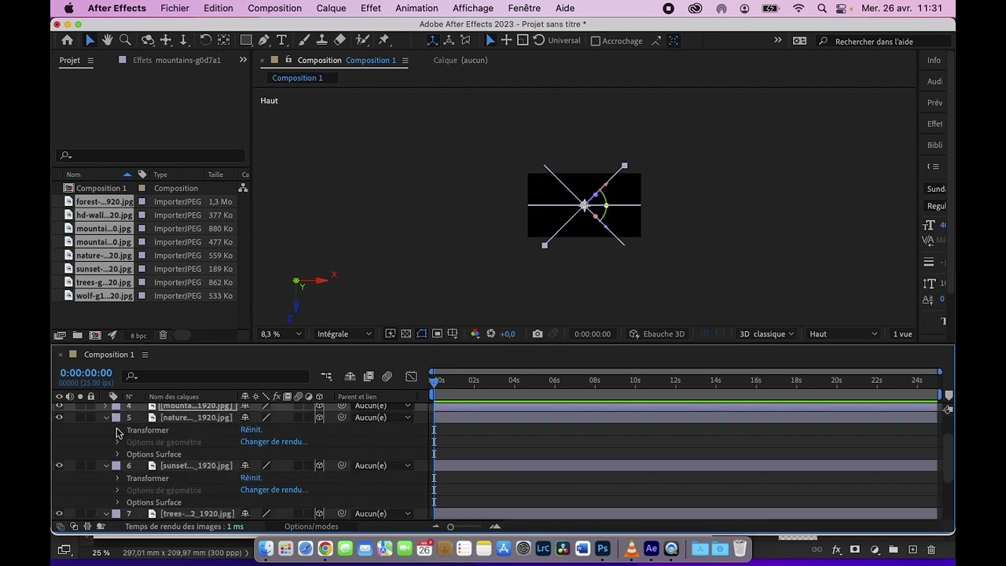Open the 3D classique renderer dropdown

(766, 334)
